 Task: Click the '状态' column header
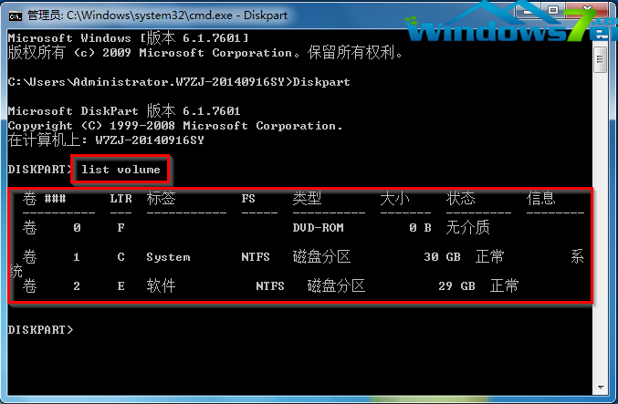point(460,199)
